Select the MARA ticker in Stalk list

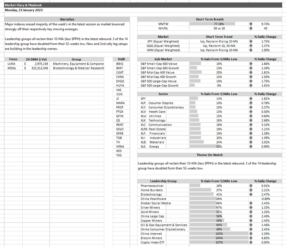tap(121, 103)
